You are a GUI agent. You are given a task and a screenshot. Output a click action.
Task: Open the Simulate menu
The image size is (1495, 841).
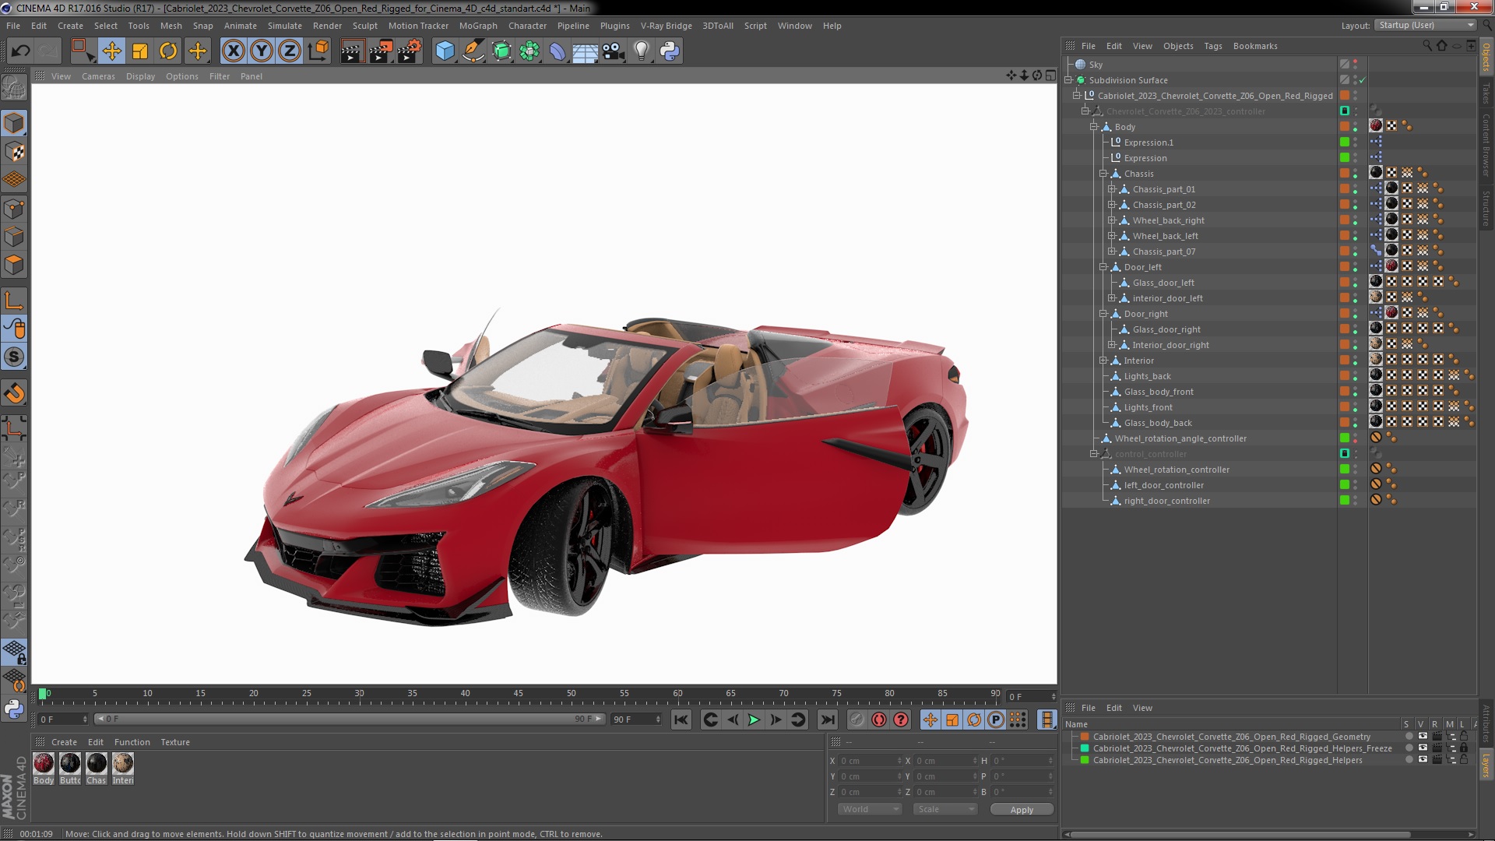285,26
